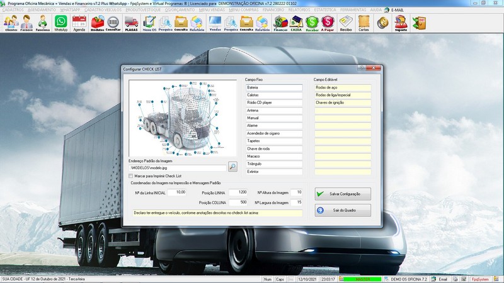Open the PLACAS truck icon
The image size is (504, 283).
(132, 23)
